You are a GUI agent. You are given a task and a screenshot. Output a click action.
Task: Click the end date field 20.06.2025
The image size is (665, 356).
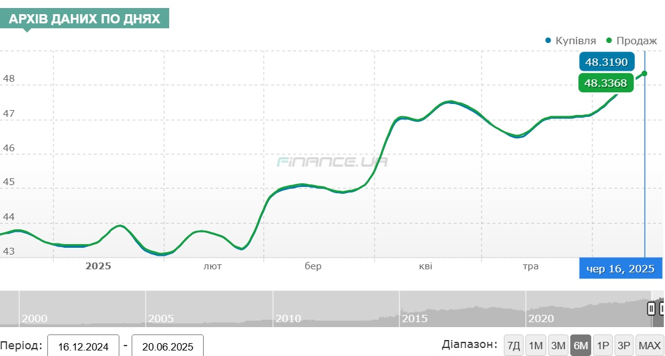click(x=168, y=347)
